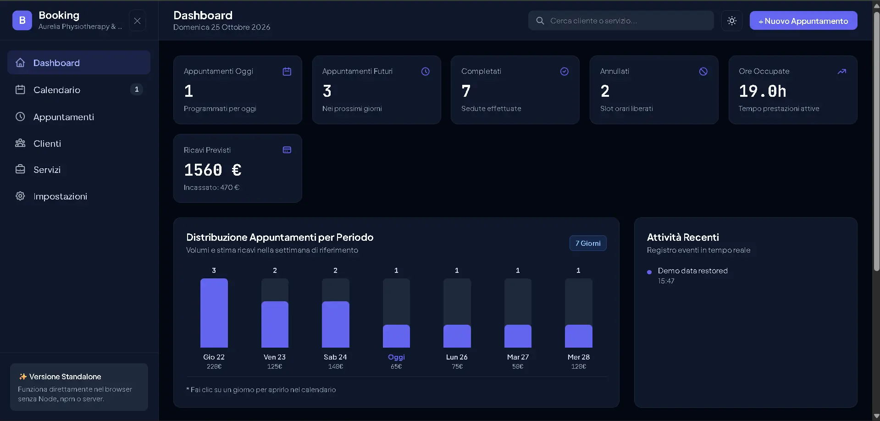The image size is (880, 421).
Task: Go to the Appuntamenti section
Action: coord(79,117)
